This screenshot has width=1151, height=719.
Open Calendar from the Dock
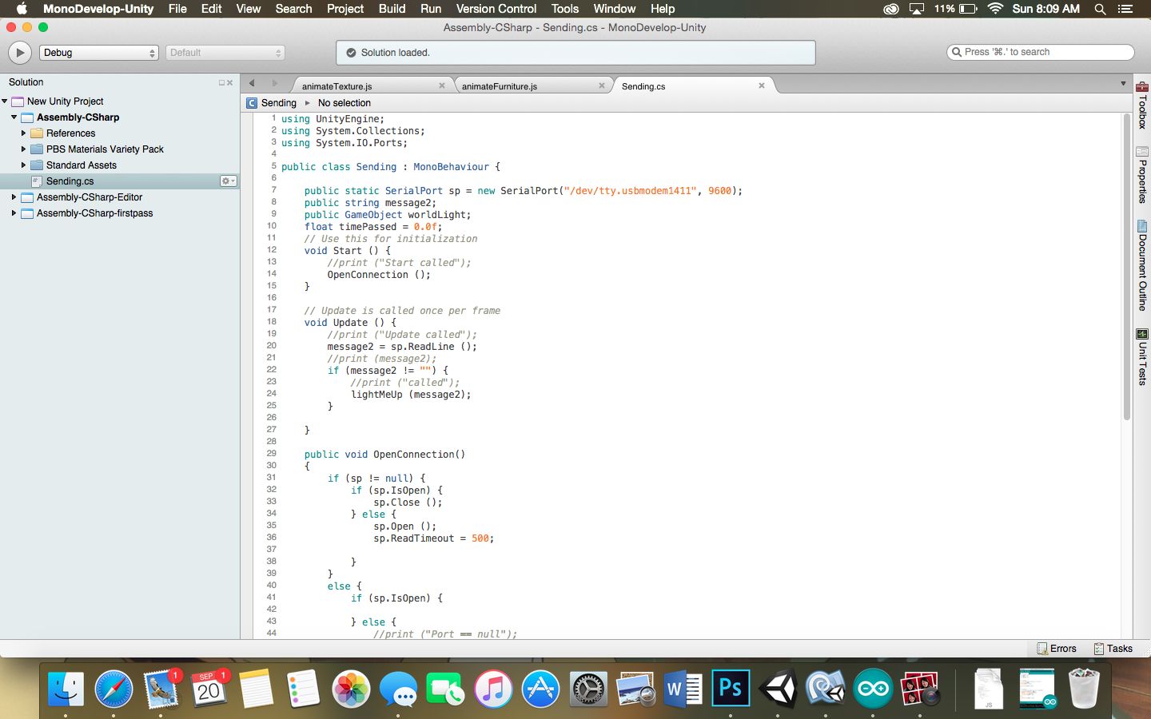pos(209,689)
